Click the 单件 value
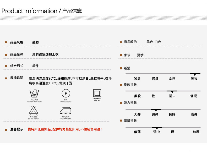Screen dimensions: 207x153 tap(35, 66)
